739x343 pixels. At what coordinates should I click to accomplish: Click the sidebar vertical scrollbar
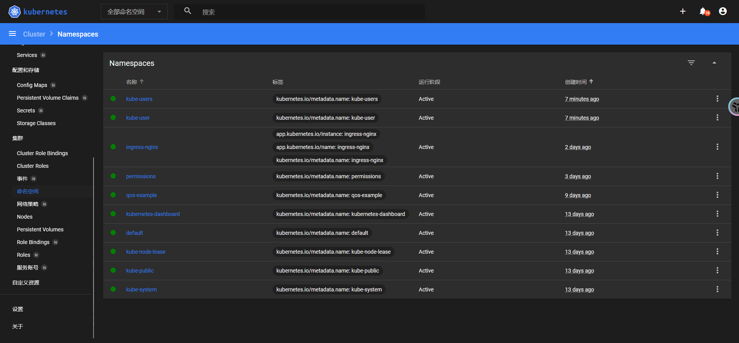coord(94,248)
